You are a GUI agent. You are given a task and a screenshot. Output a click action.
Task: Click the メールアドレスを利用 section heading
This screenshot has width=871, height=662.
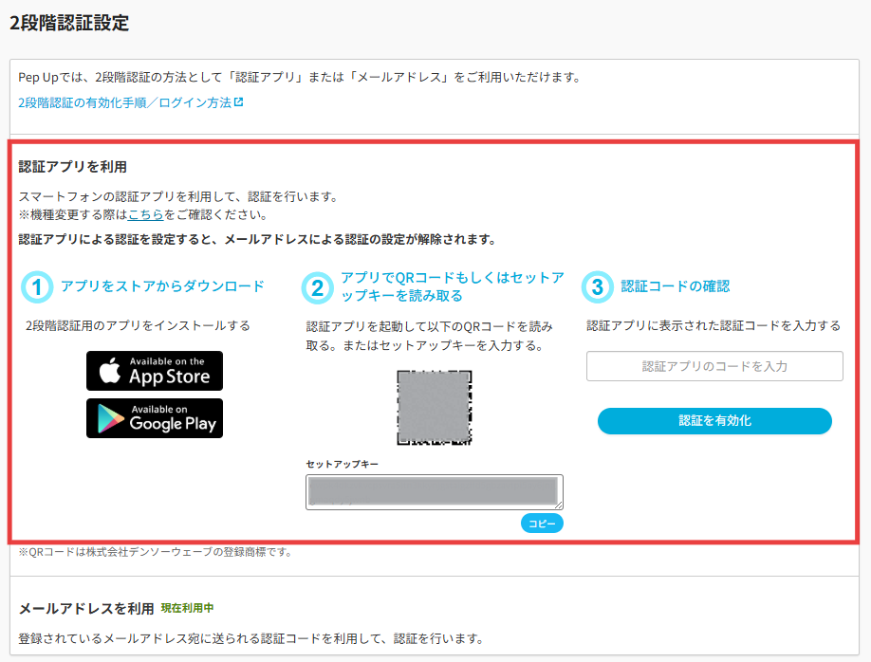click(86, 608)
